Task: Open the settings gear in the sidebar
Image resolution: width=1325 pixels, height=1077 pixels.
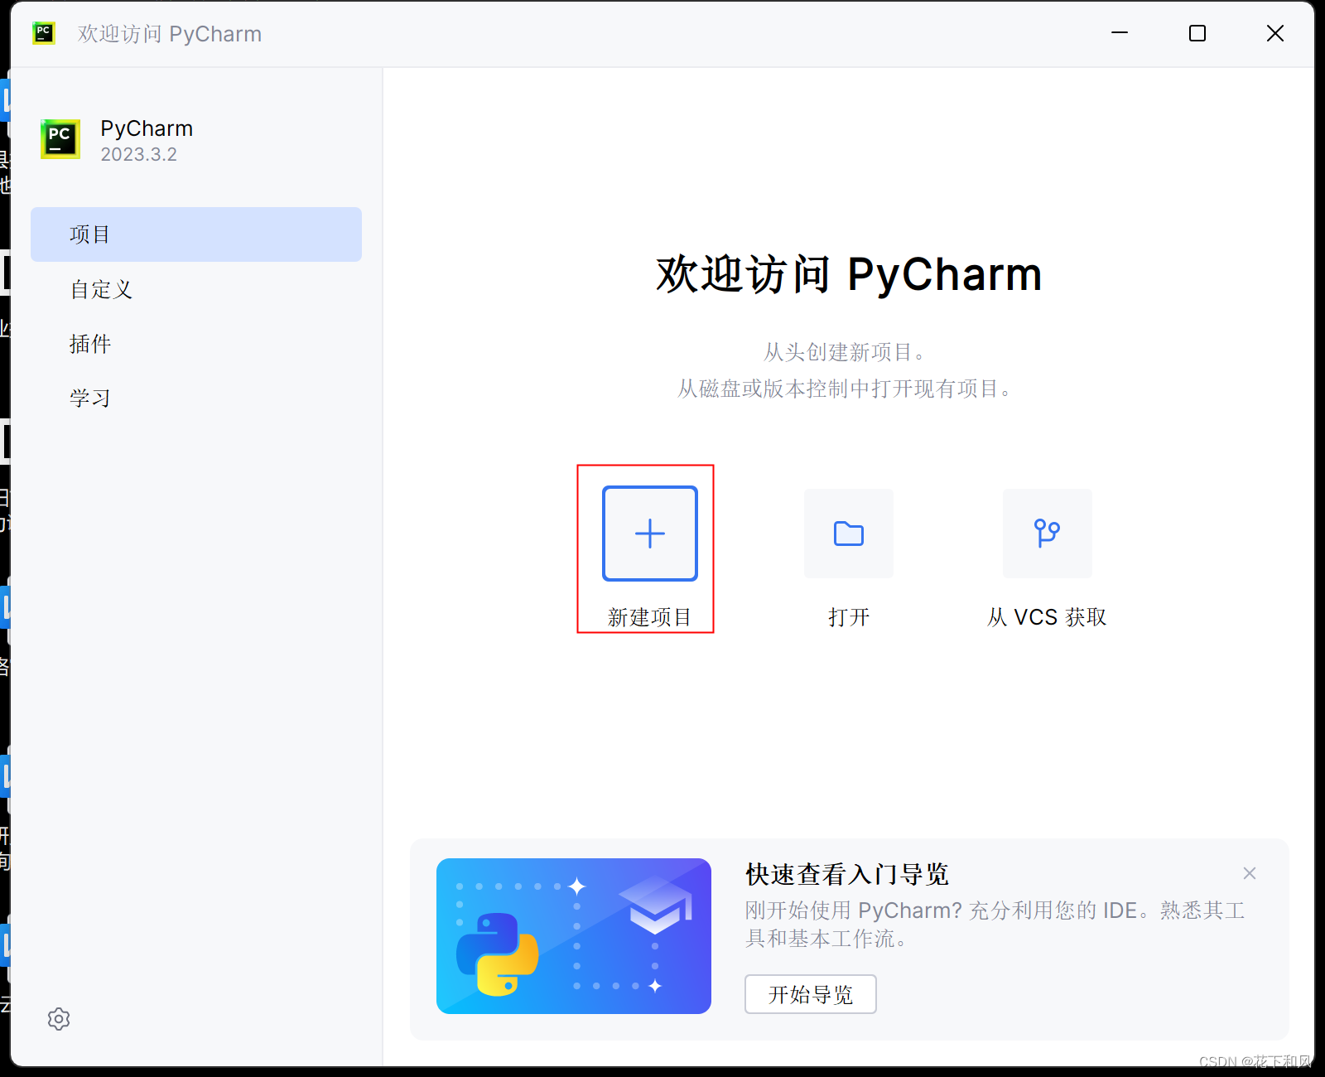Action: point(59,1019)
